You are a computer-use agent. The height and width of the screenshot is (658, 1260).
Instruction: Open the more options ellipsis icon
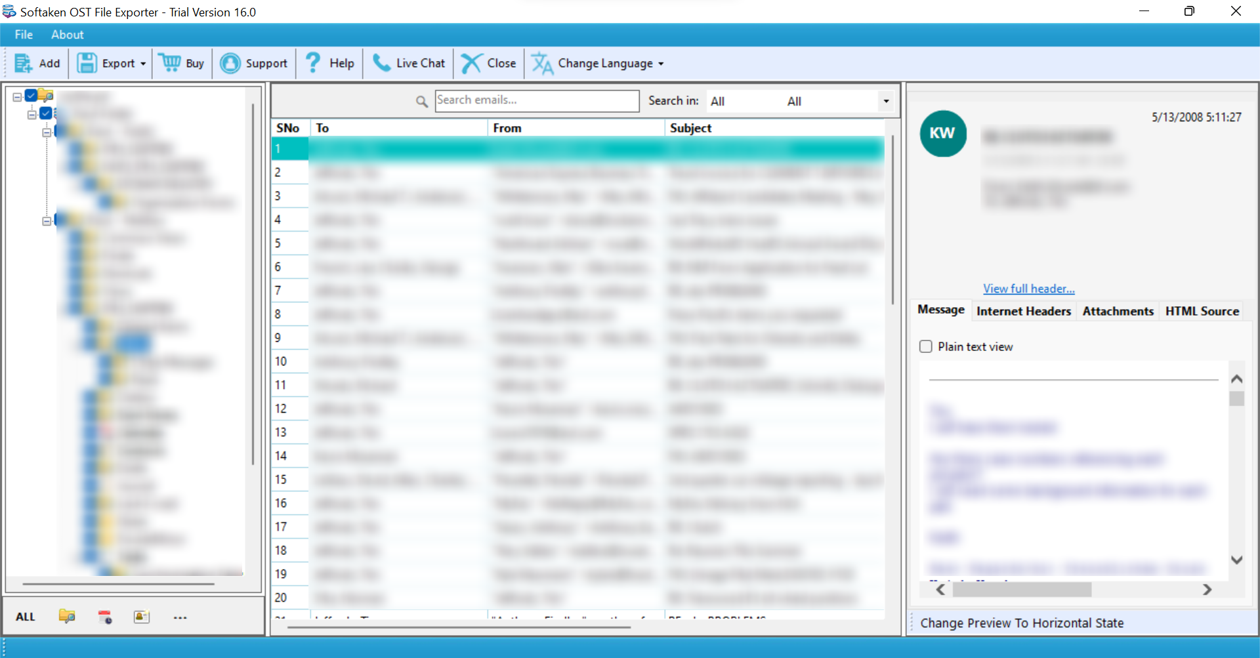click(x=180, y=617)
